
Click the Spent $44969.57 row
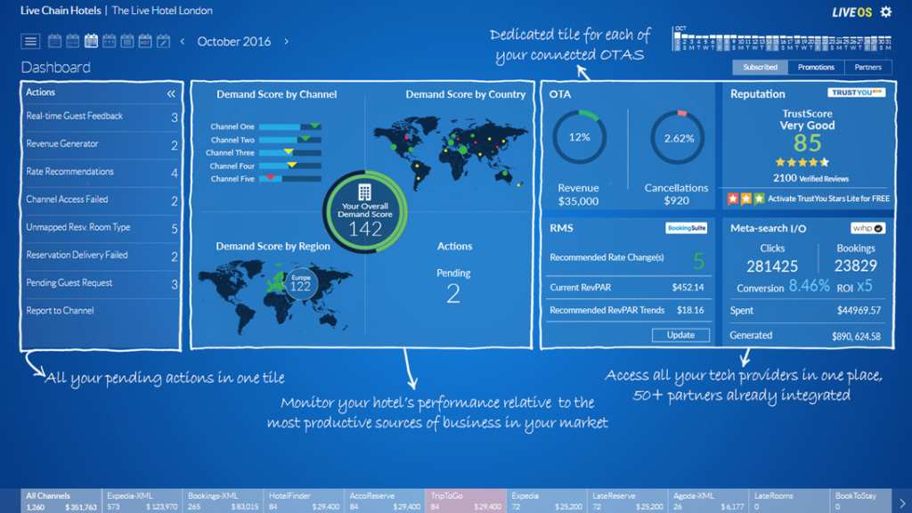click(x=805, y=311)
